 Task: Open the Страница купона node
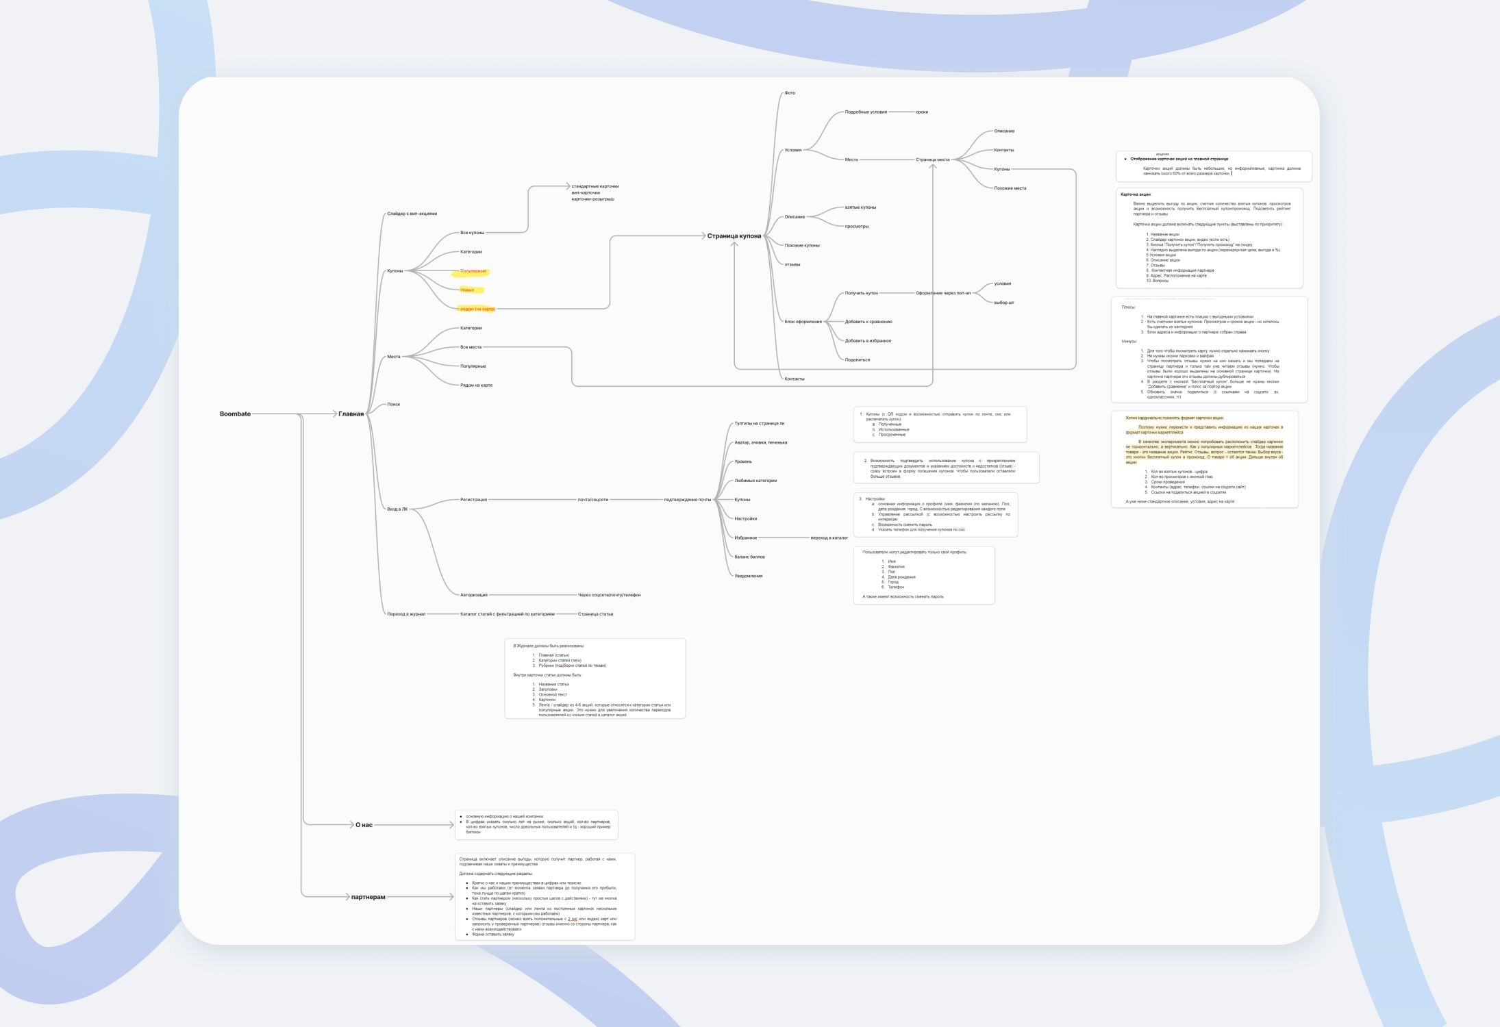tap(734, 236)
